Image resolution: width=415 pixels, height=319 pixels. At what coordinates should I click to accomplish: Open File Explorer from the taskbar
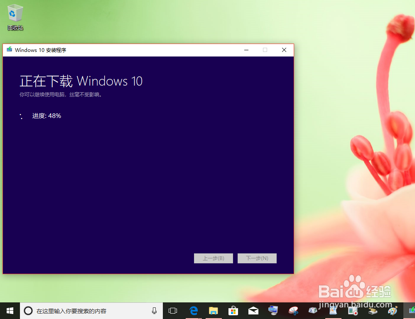tap(214, 310)
